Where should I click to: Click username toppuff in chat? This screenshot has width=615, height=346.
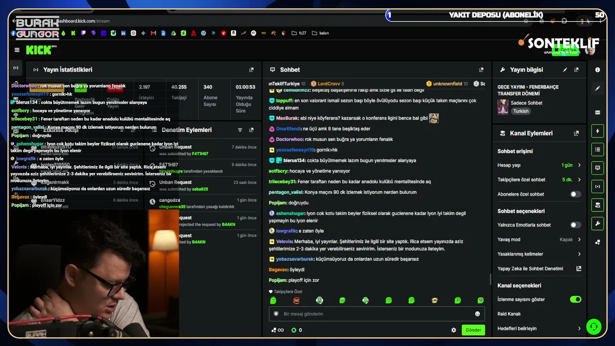(284, 101)
